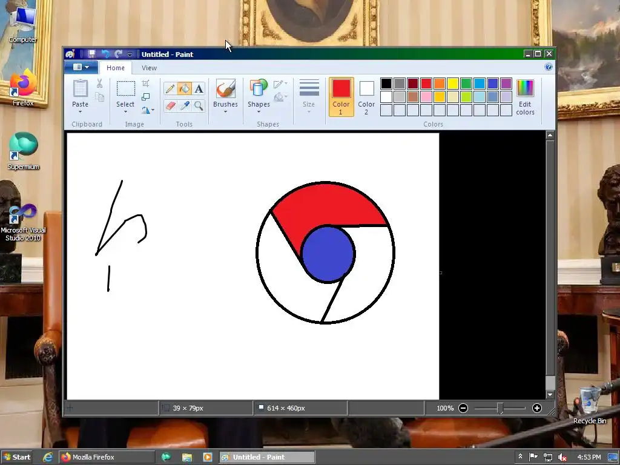Switch to the View ribbon tab

(149, 68)
